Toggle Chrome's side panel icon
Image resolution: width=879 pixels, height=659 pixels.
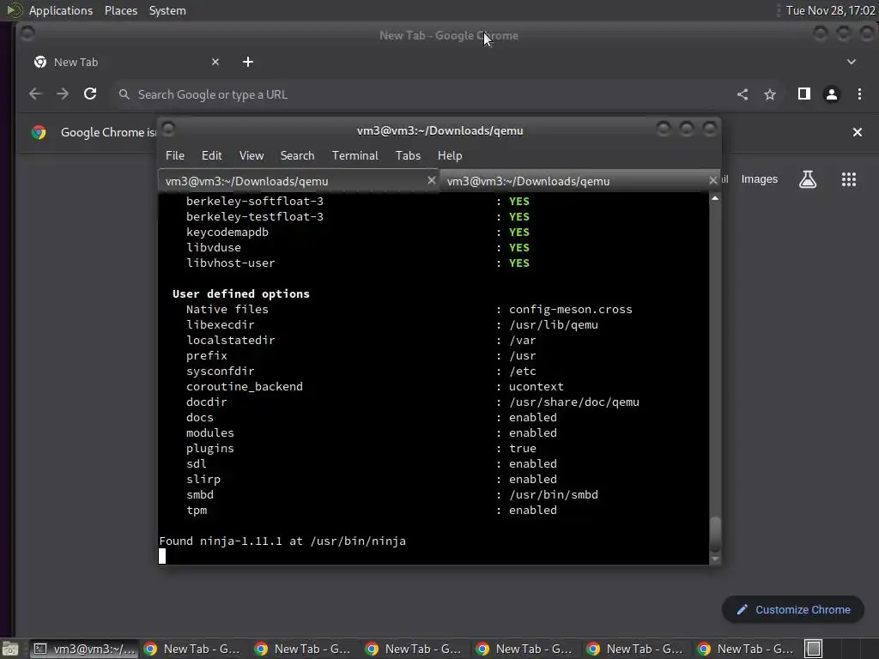[803, 94]
